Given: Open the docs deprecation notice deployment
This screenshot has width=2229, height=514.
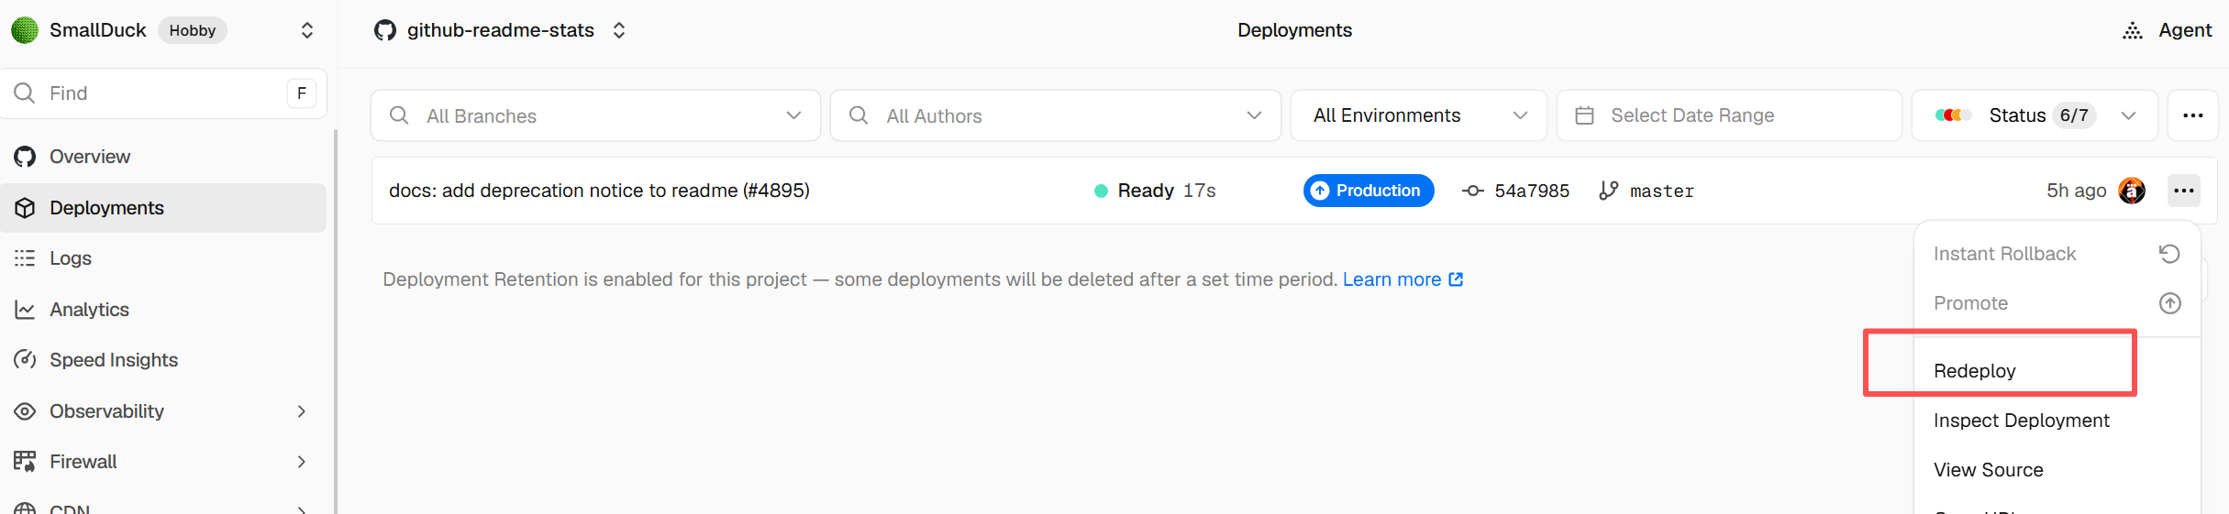Looking at the screenshot, I should [599, 191].
